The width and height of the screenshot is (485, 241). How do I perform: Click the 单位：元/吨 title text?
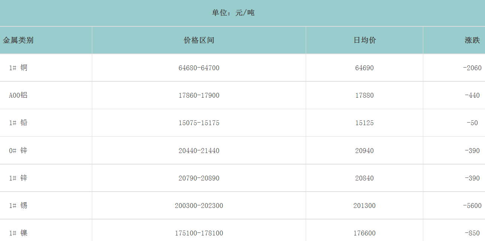coord(233,13)
